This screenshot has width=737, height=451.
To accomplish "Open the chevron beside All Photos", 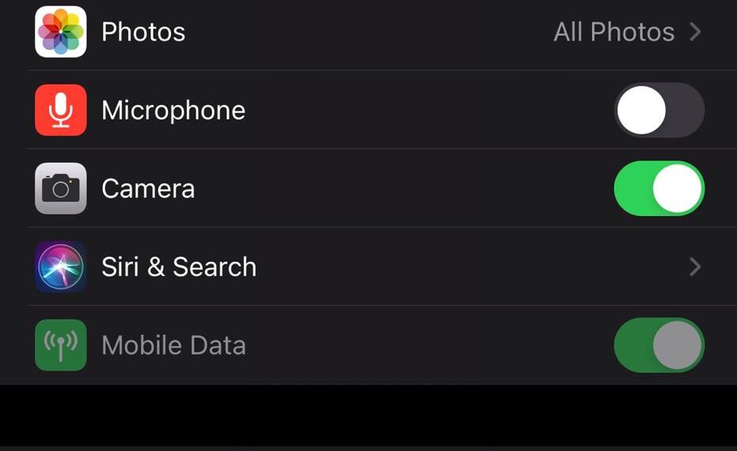I will 695,32.
